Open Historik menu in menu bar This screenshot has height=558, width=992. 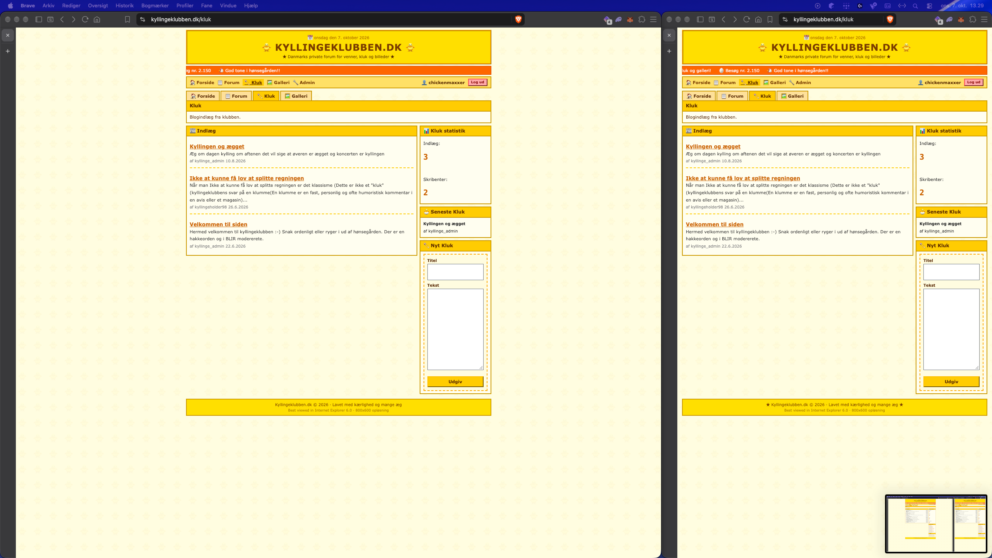click(x=124, y=6)
